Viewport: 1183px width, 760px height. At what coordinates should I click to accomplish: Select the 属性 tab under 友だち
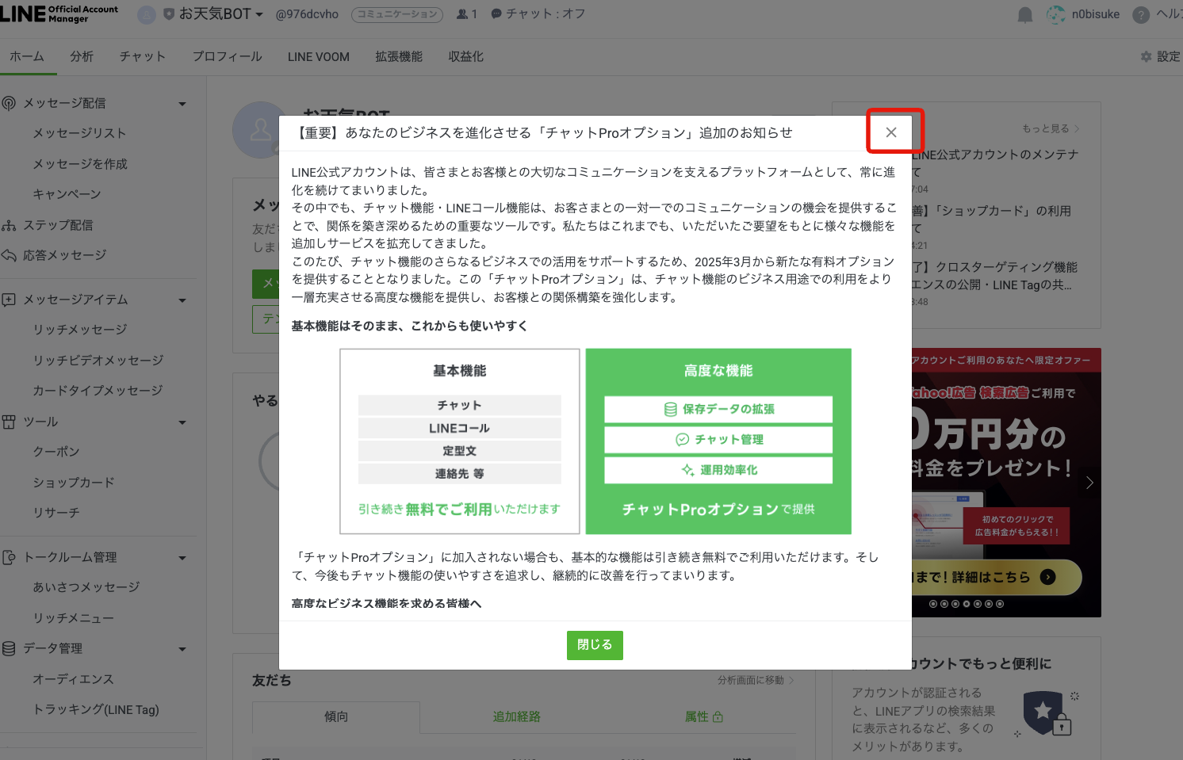click(704, 716)
